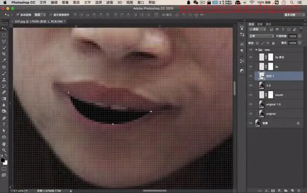The height and width of the screenshot is (193, 307).
Task: Click the background color white swatch
Action: pyautogui.click(x=6, y=163)
